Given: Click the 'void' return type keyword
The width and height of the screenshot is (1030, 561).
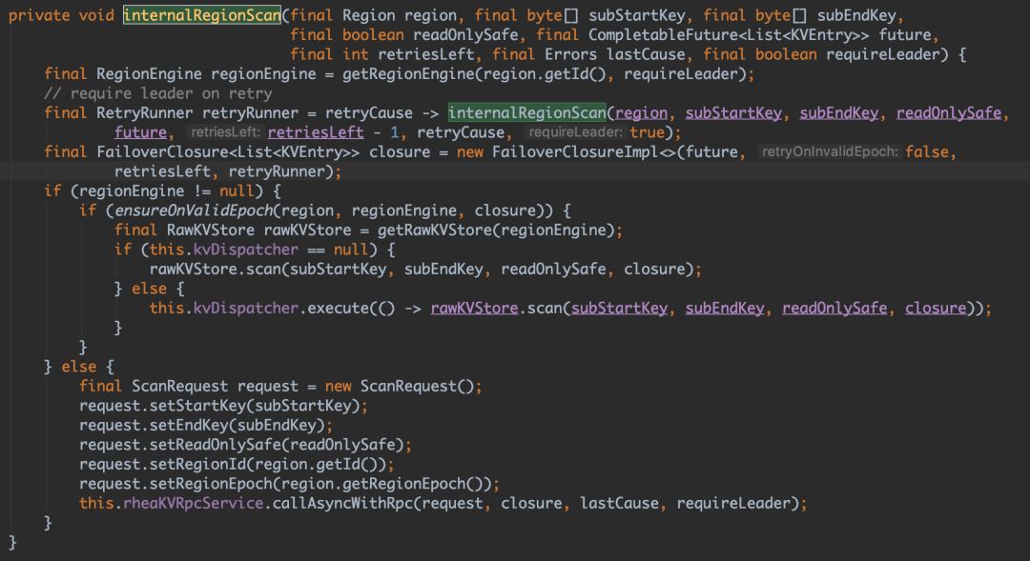Looking at the screenshot, I should (96, 15).
